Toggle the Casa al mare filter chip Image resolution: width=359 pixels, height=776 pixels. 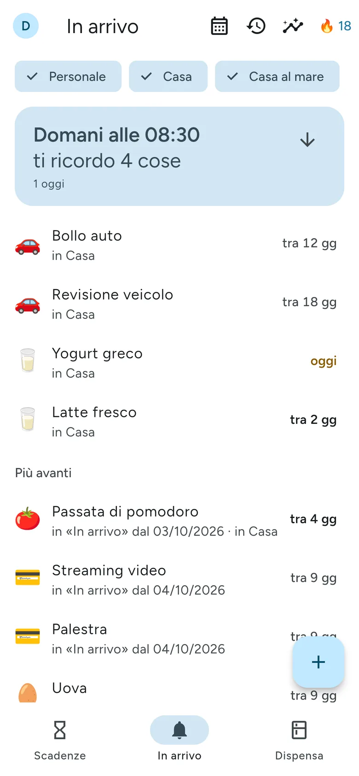point(277,76)
